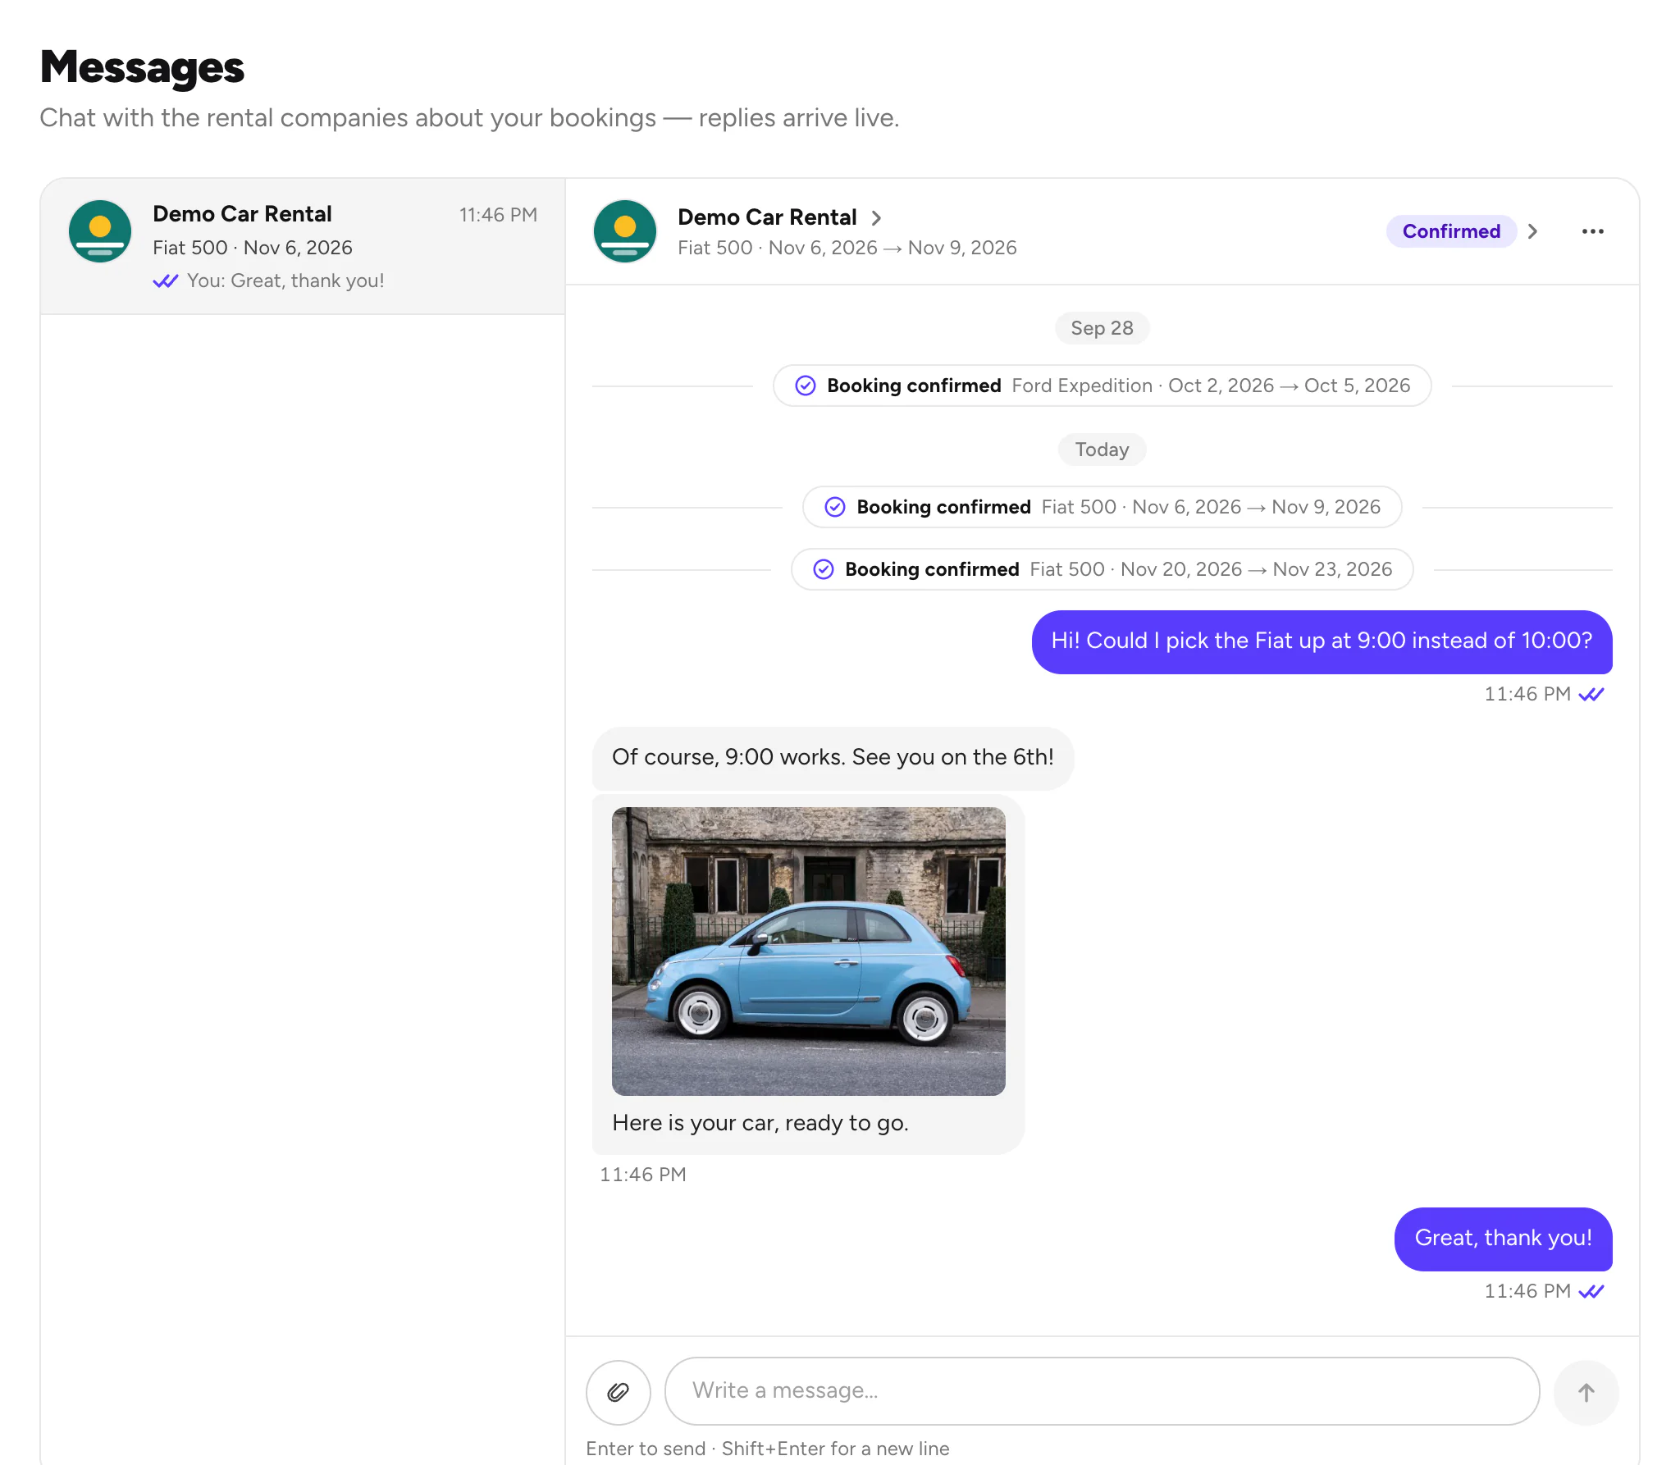Click the check icon in Nov 6 booking pill

point(835,507)
